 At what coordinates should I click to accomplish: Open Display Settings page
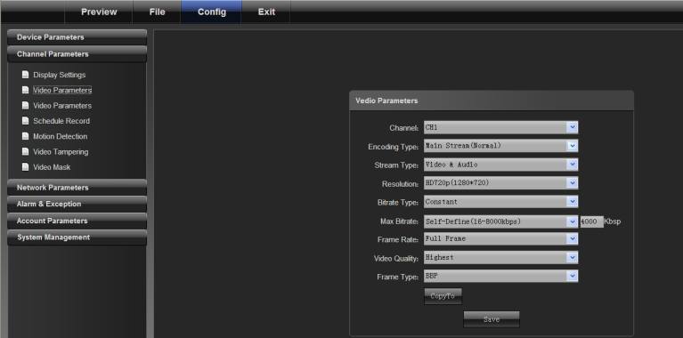tap(60, 75)
